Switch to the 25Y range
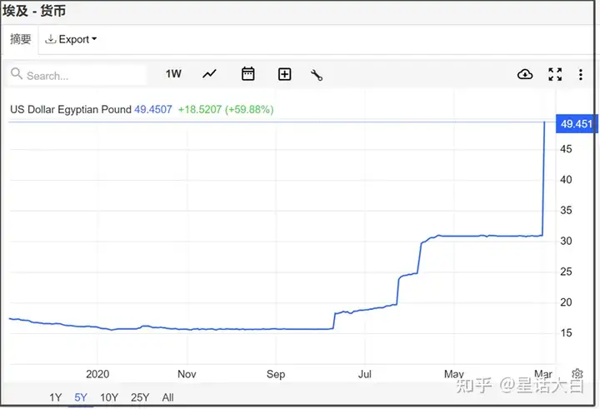Image resolution: width=600 pixels, height=409 pixels. (140, 397)
